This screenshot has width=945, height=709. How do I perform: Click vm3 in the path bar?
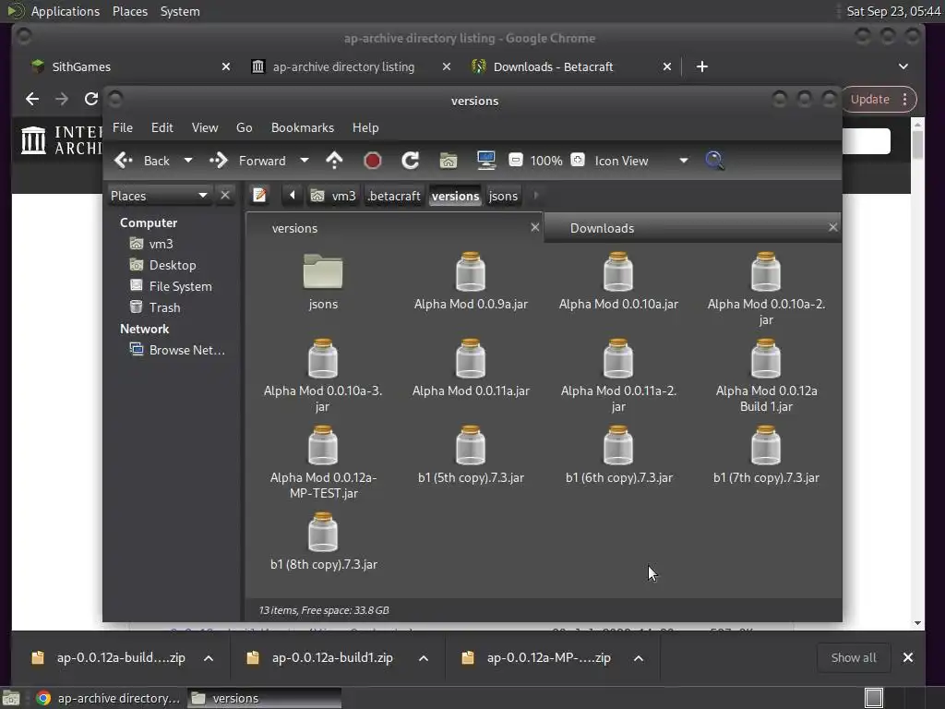334,196
